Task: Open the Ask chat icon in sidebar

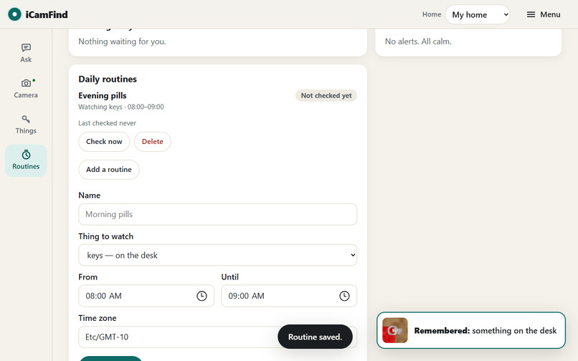Action: (26, 47)
